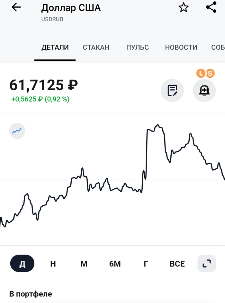Expand chart to fullscreen

pos(206,264)
